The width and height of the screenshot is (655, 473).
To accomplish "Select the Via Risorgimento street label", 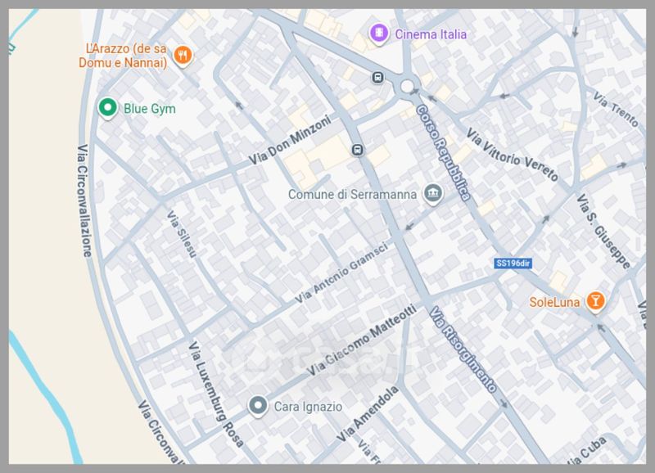I will coord(464,349).
